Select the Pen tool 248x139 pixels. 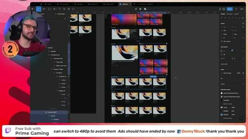54,9
